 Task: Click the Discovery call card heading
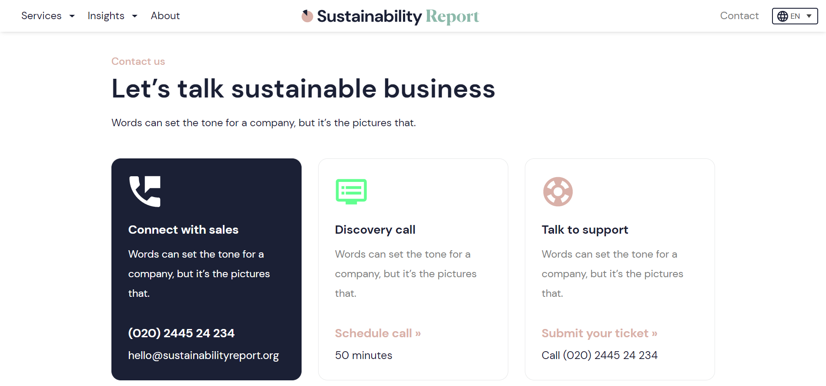[x=375, y=229]
